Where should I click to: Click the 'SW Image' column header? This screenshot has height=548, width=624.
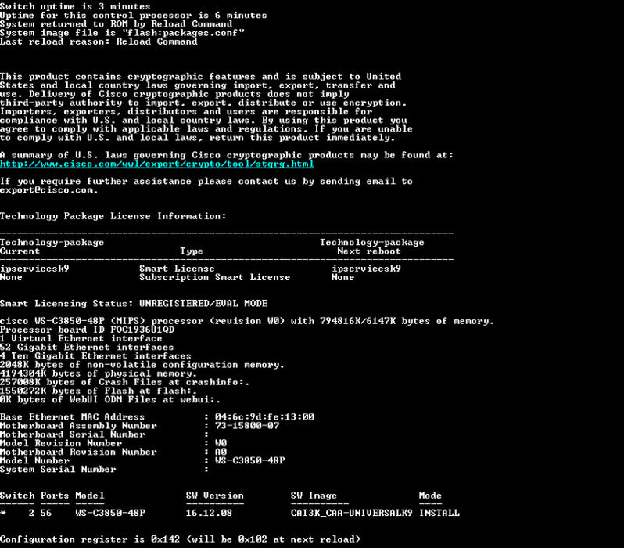coord(314,496)
